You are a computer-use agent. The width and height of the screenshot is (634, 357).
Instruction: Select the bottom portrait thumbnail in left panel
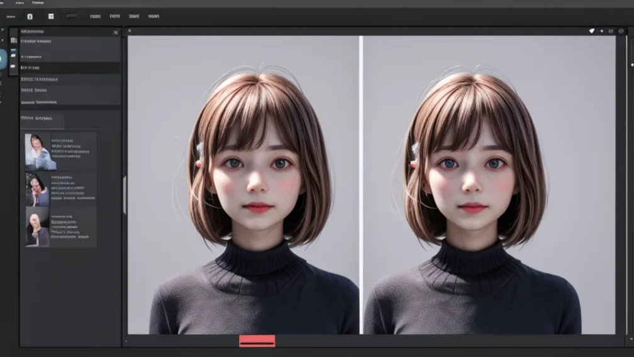(x=38, y=227)
